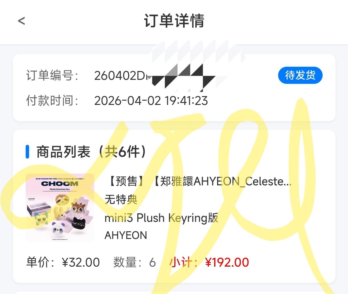Tap the subtotal ¥192.00 amount
The width and height of the screenshot is (348, 294).
point(227,262)
